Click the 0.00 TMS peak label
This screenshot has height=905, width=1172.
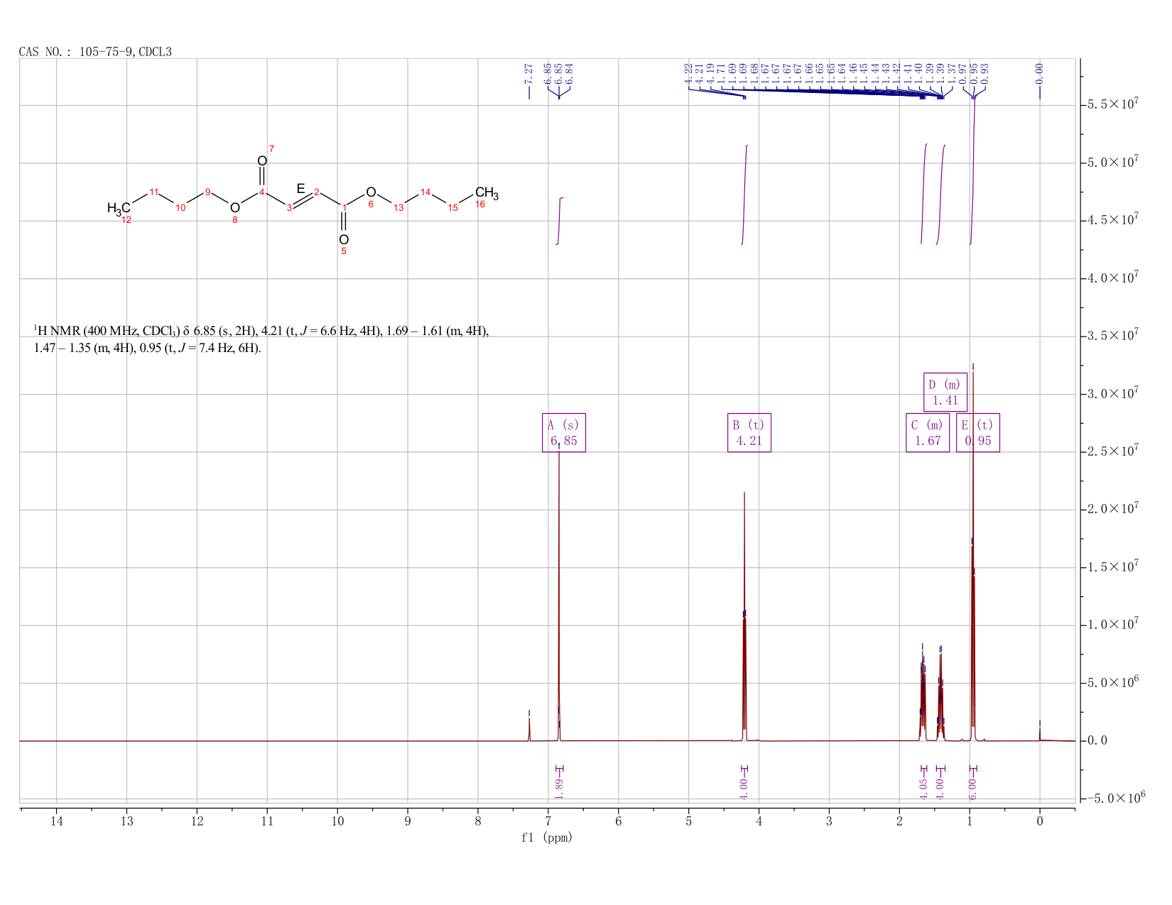[x=1039, y=73]
